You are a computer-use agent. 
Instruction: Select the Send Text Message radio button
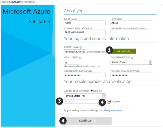click(65, 91)
